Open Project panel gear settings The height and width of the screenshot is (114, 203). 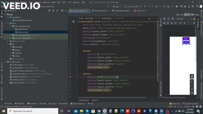click(62, 10)
